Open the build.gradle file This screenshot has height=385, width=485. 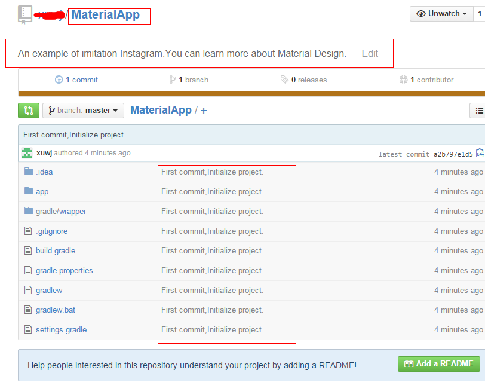point(56,251)
